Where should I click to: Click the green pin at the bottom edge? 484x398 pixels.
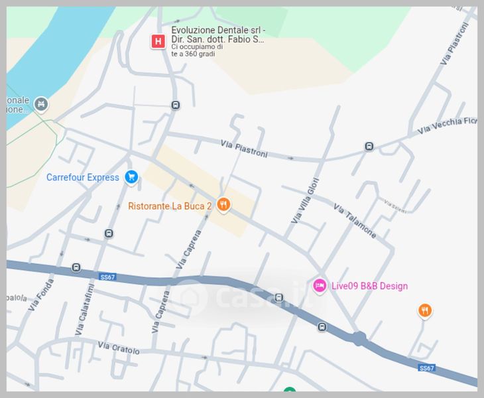tap(290, 389)
